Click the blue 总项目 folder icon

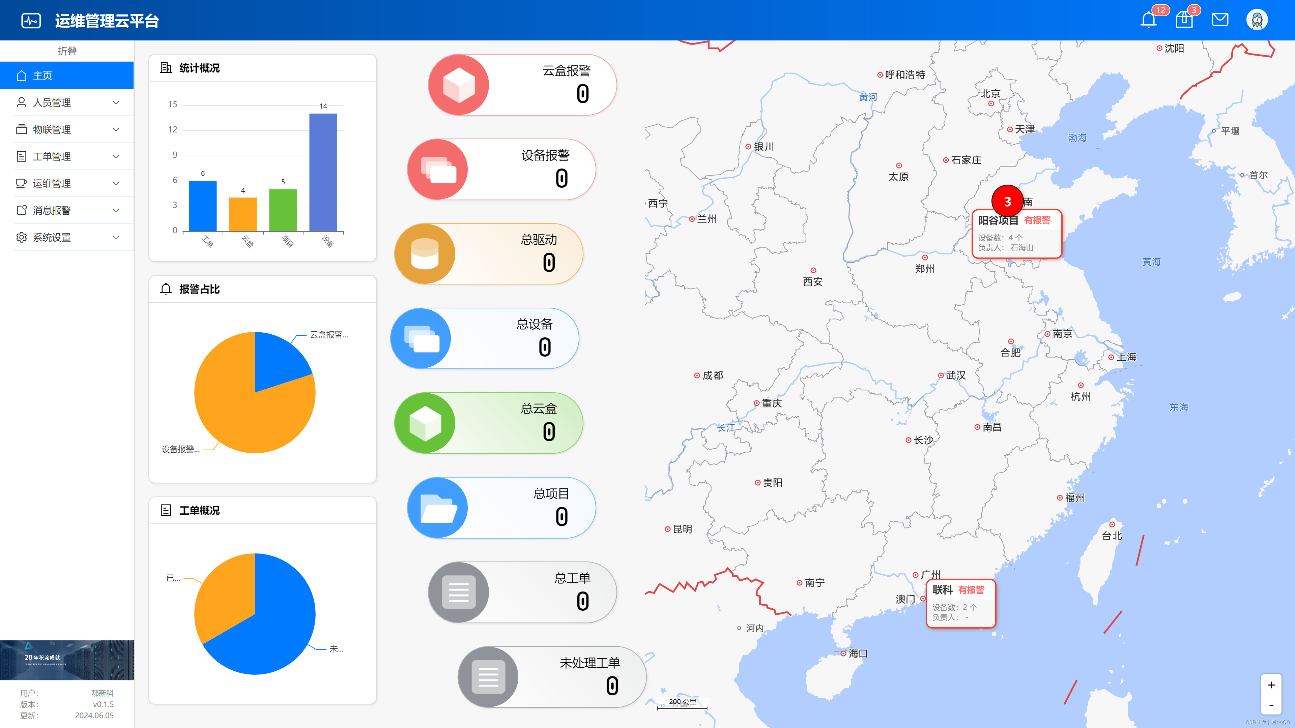[x=438, y=508]
